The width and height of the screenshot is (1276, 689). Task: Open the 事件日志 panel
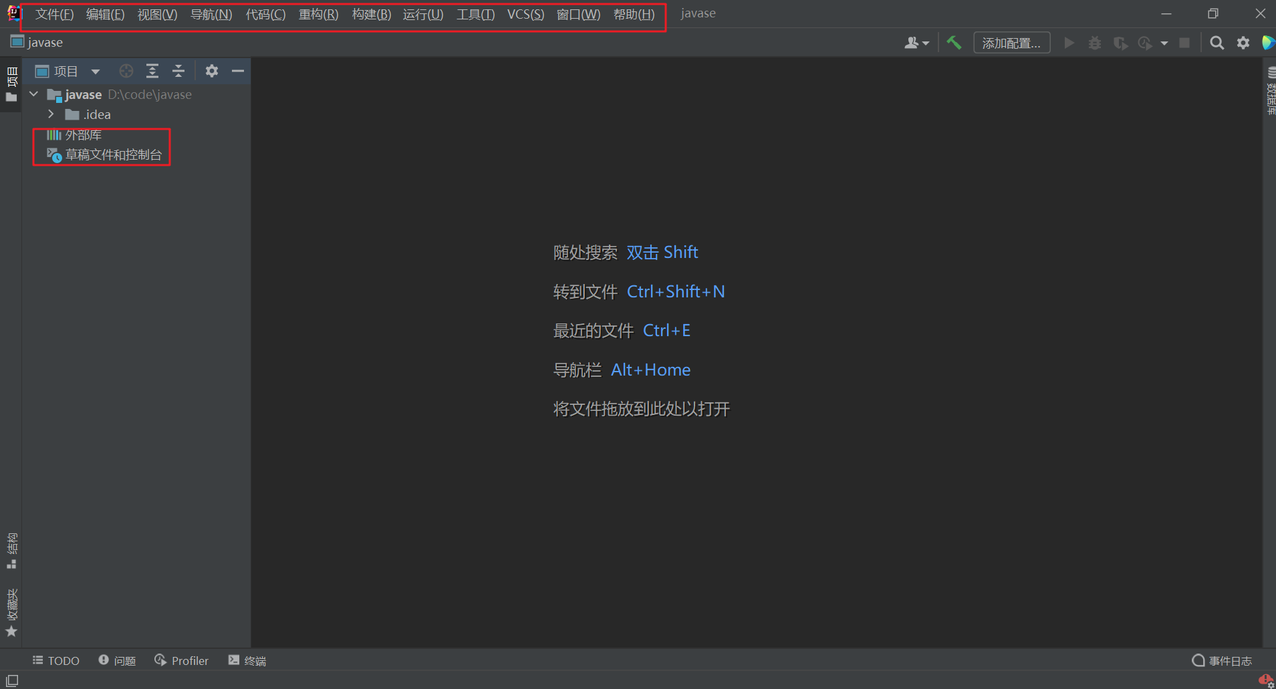coord(1222,660)
